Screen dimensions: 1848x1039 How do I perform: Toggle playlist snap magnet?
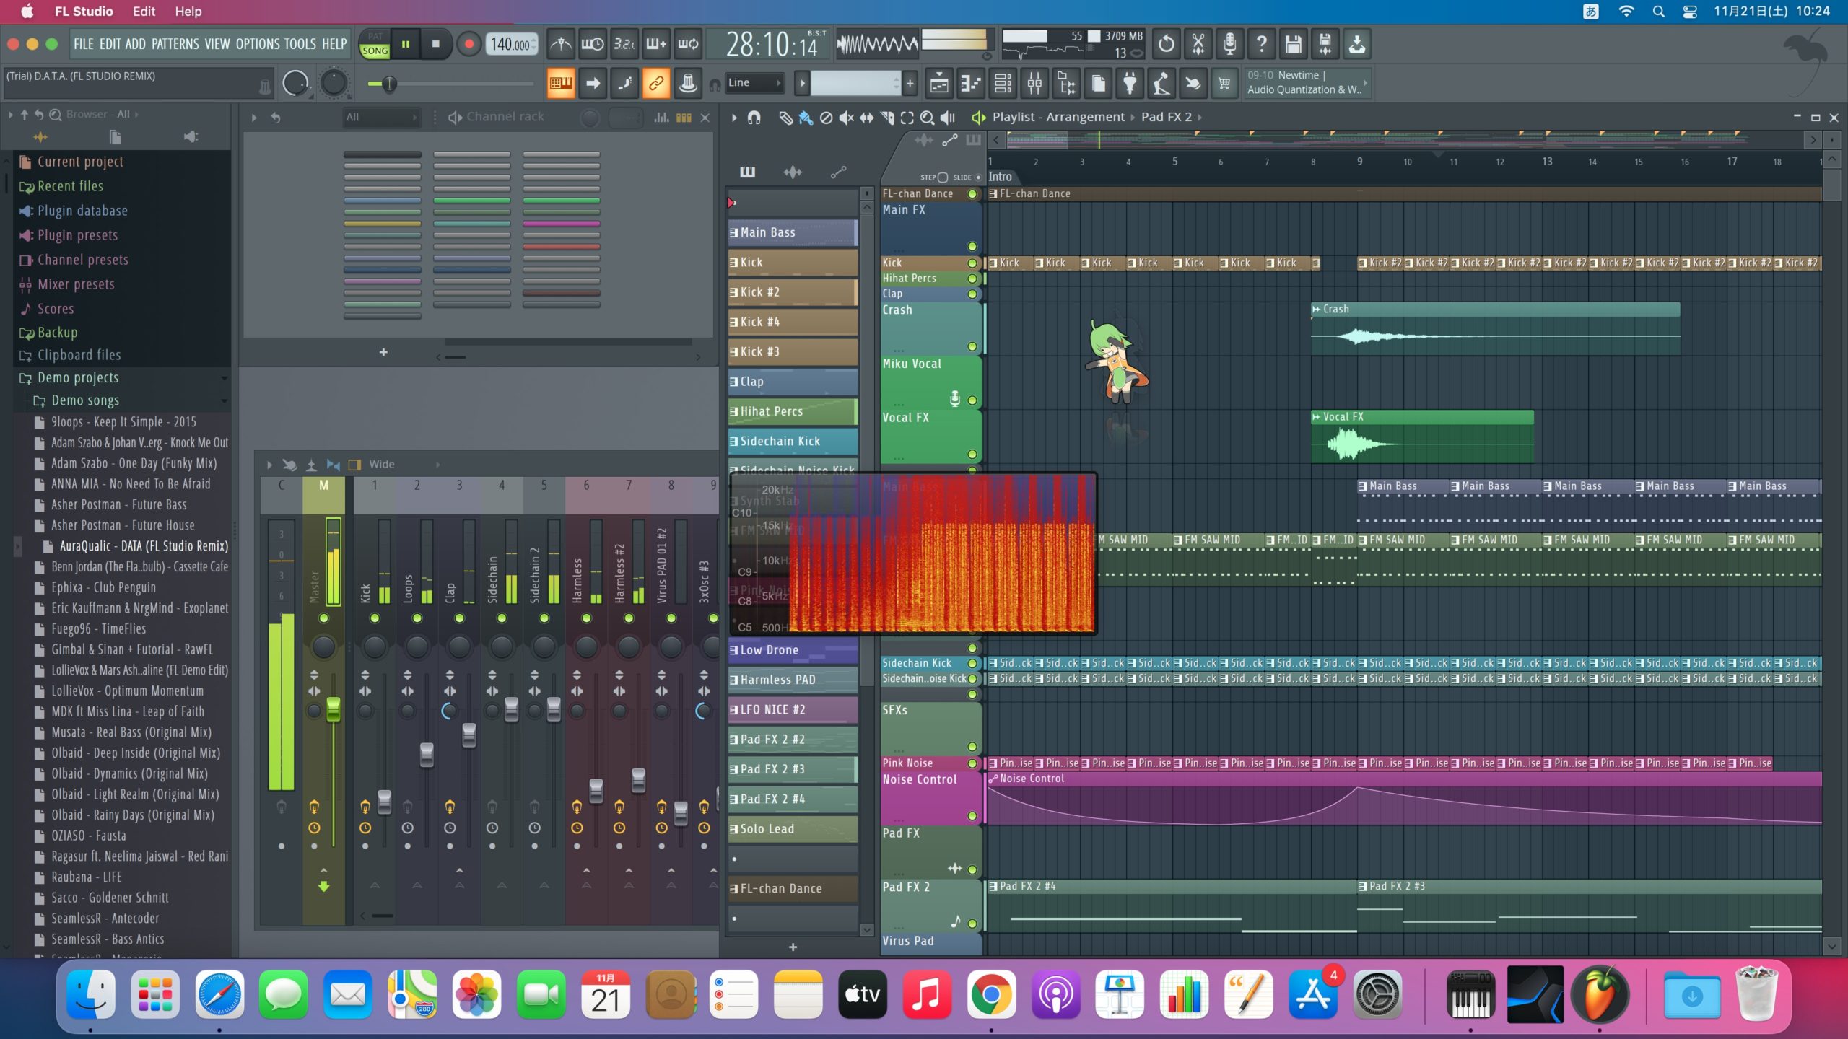(x=754, y=118)
